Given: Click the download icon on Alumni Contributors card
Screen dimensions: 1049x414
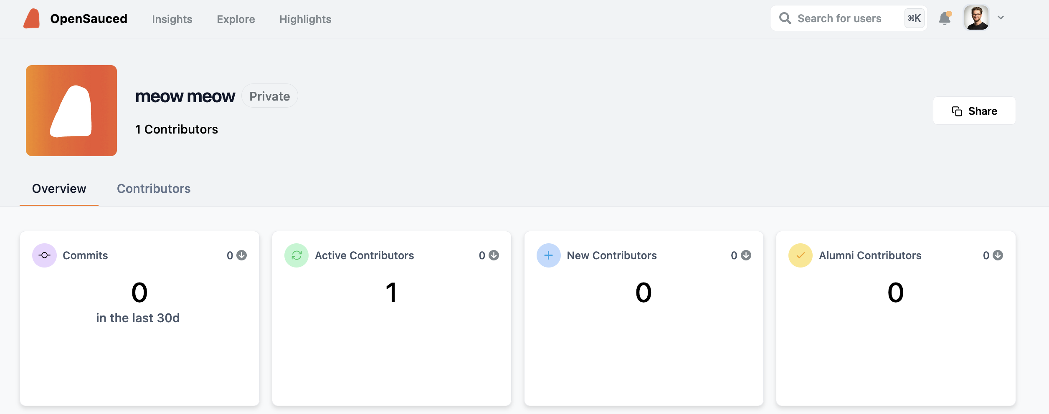Looking at the screenshot, I should (x=998, y=255).
